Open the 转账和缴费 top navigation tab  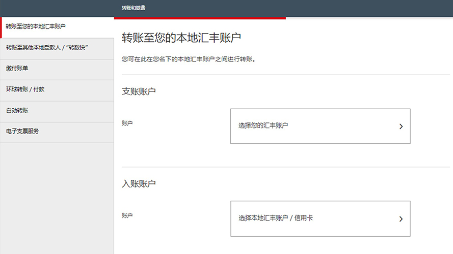(134, 8)
